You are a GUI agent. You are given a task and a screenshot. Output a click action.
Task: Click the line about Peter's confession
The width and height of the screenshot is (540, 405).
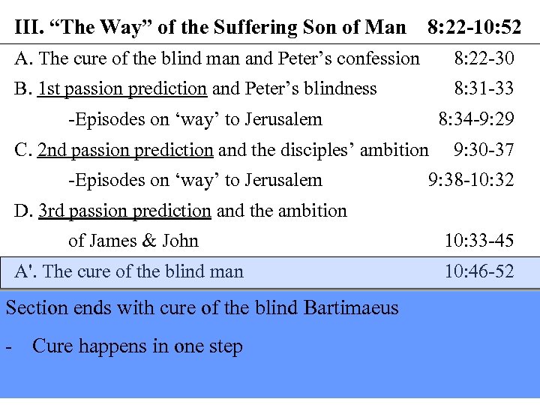click(x=217, y=58)
